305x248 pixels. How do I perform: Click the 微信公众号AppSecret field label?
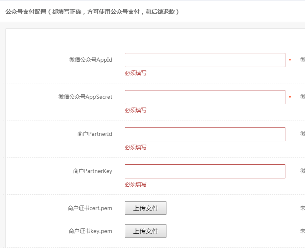[x=85, y=97]
